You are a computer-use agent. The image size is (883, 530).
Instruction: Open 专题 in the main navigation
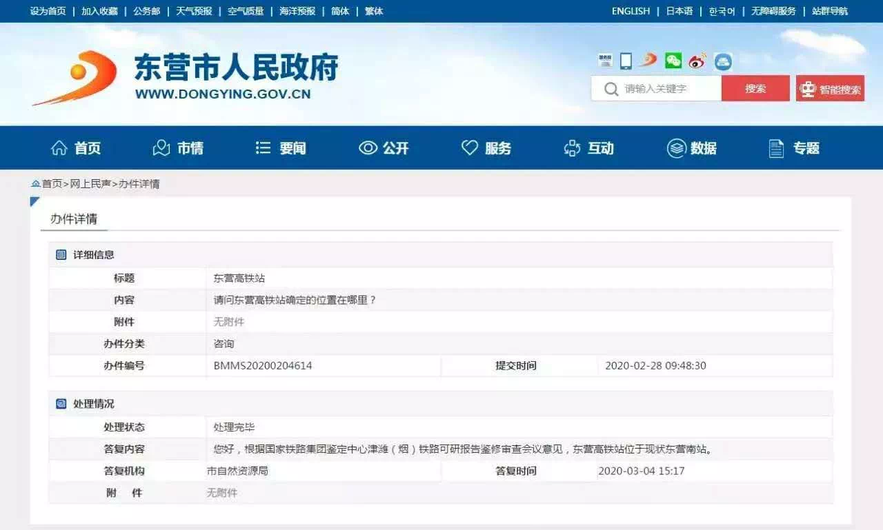(x=806, y=148)
